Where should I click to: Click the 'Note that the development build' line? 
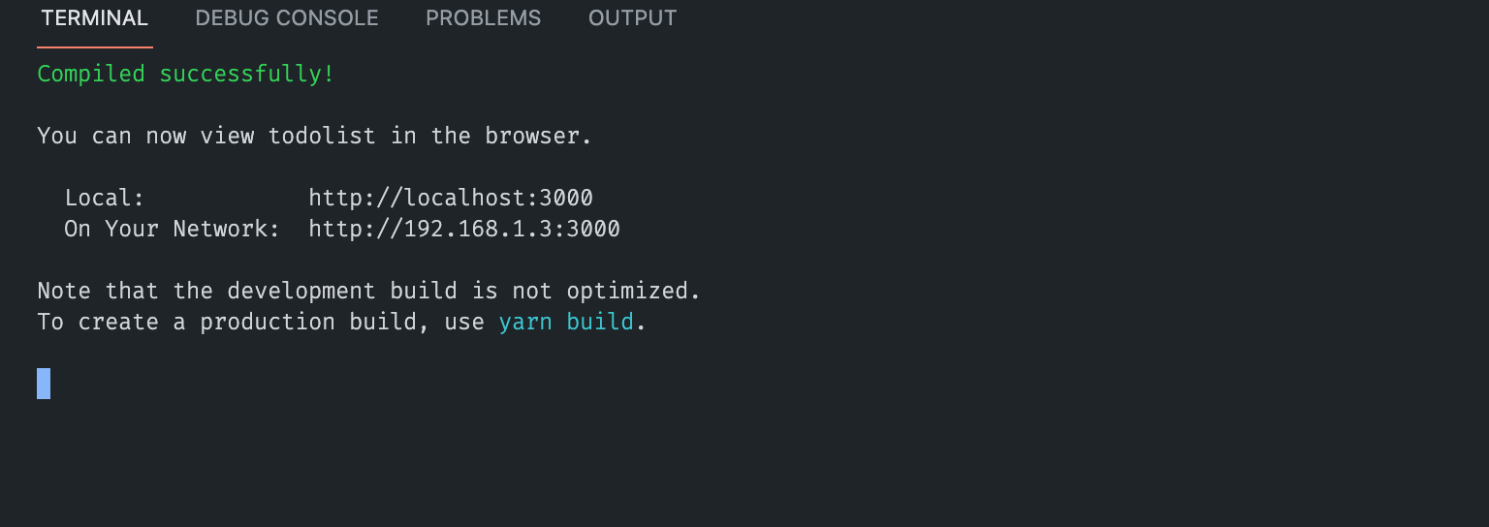pos(247,292)
